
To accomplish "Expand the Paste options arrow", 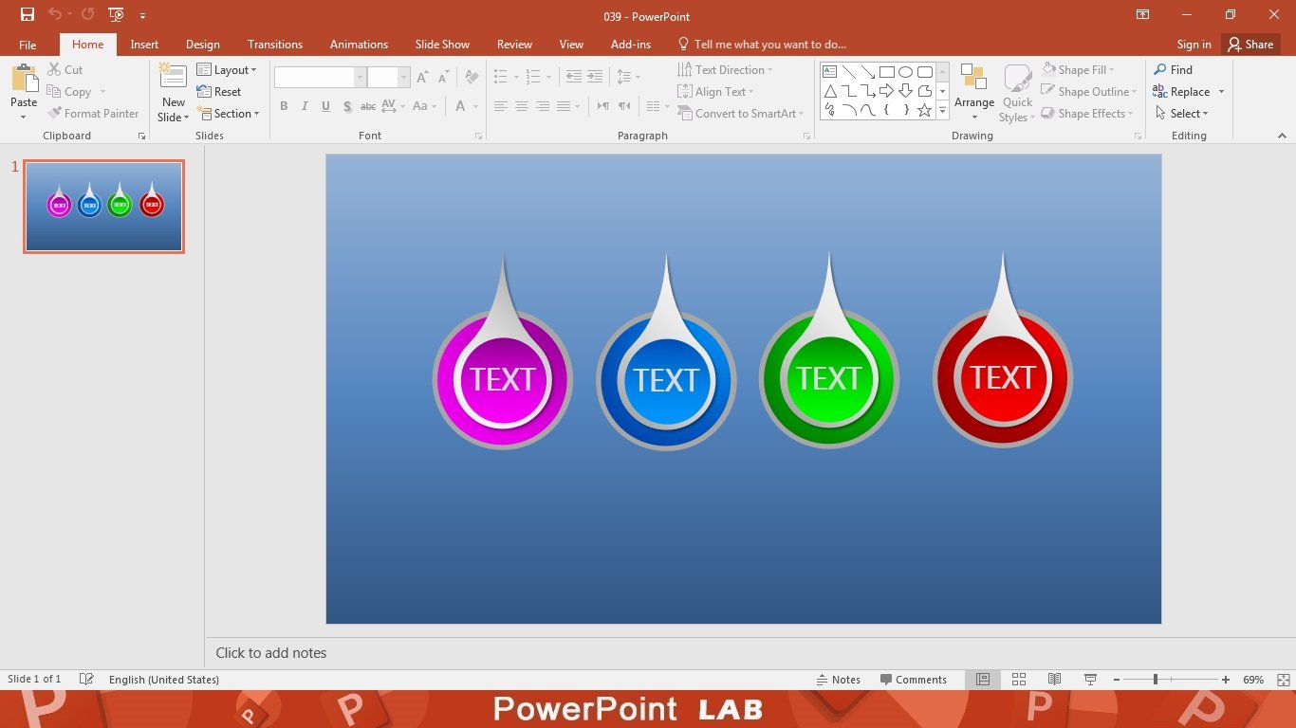I will [x=24, y=118].
